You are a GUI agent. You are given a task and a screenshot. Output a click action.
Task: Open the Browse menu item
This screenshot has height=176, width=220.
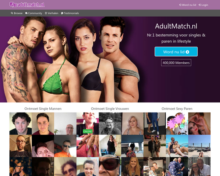(17, 13)
